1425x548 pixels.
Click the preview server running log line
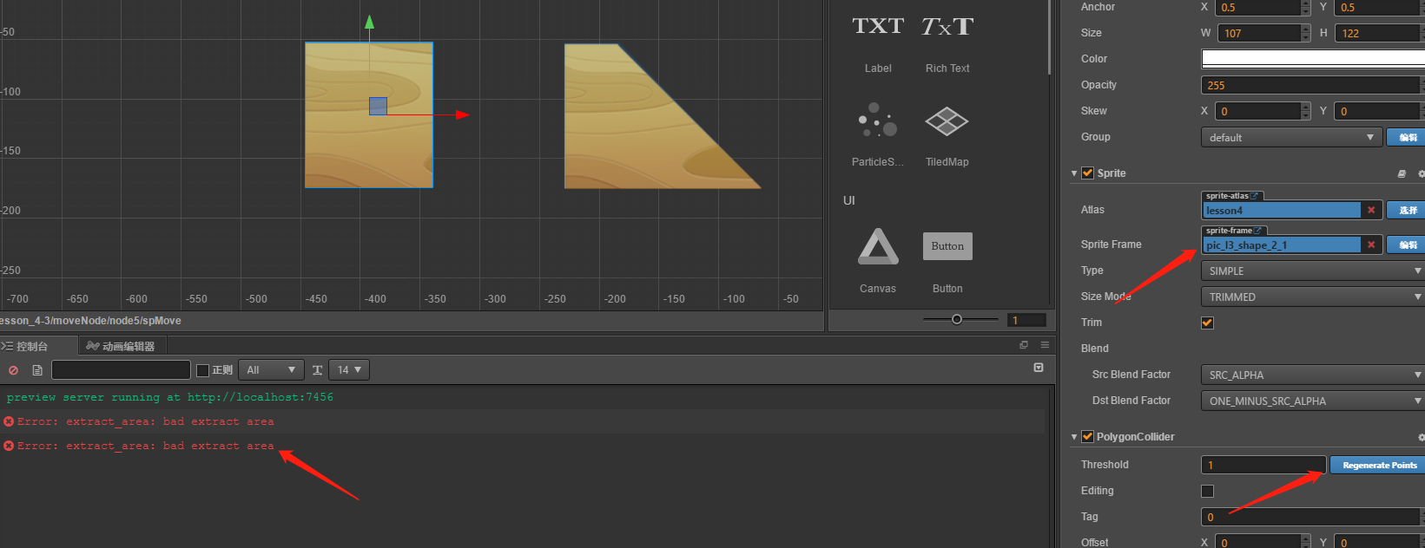click(170, 397)
